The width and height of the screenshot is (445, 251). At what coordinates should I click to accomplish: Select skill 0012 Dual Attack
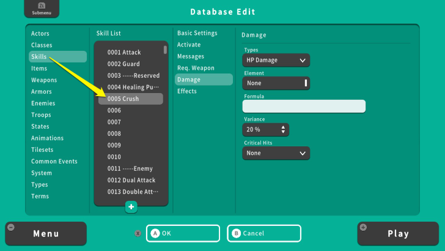[131, 180]
